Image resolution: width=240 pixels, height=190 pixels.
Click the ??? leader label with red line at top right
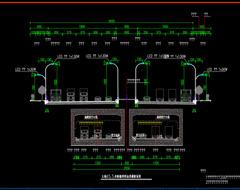[x=194, y=14]
